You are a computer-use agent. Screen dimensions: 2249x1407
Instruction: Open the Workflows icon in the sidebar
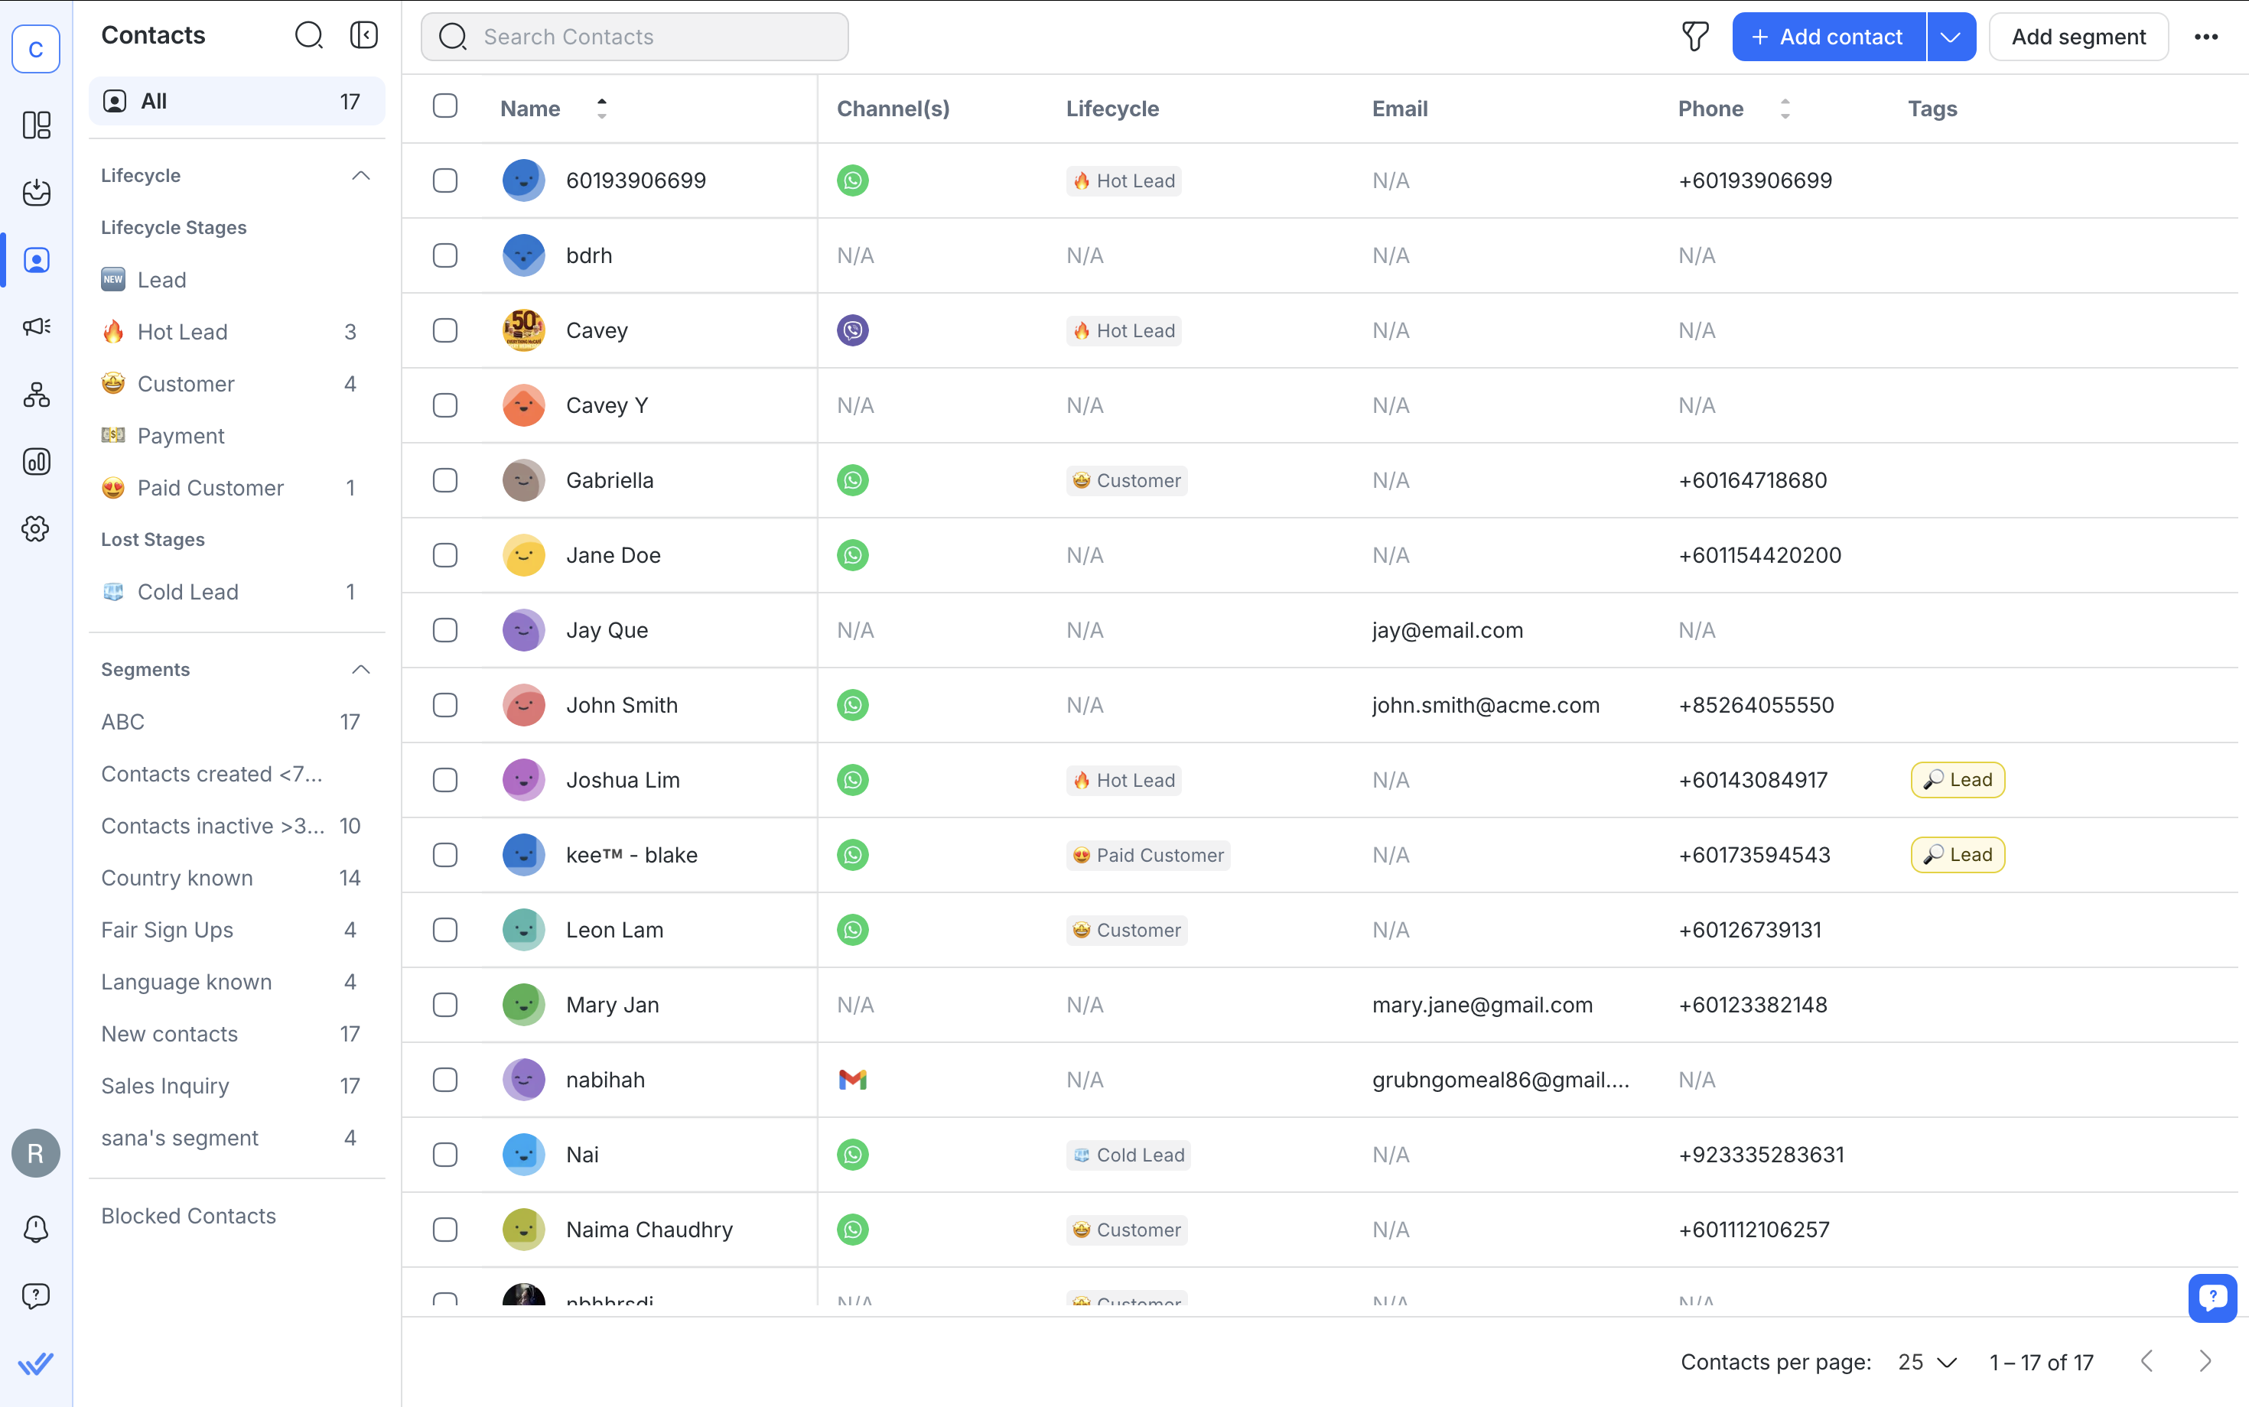tap(36, 395)
